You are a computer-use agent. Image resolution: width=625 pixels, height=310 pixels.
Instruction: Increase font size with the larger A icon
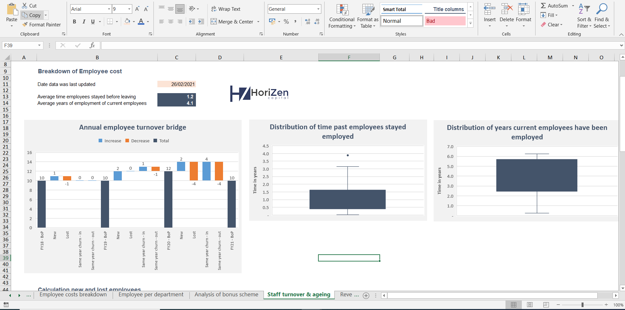(x=137, y=9)
